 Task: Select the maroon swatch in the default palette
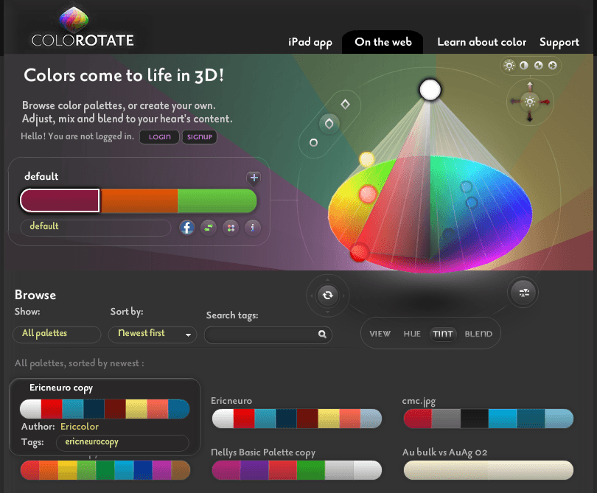point(60,200)
